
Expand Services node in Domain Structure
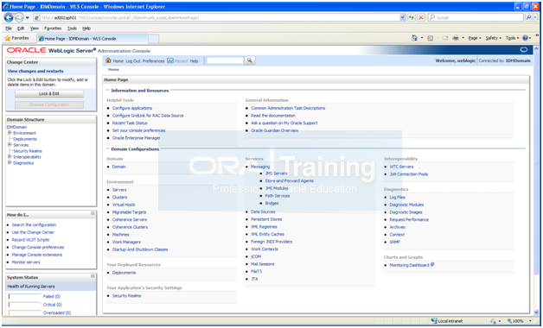[10, 145]
